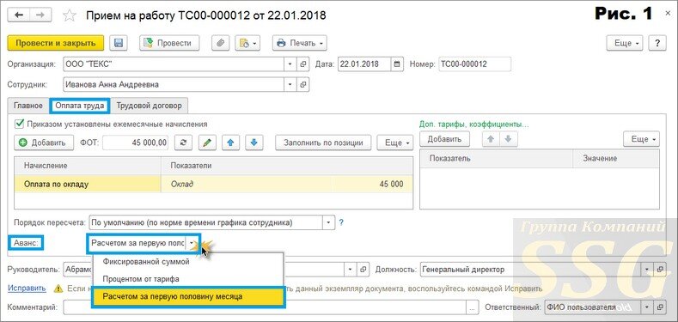The width and height of the screenshot is (678, 322).
Task: Go forward with the right arrow button
Action: [40, 15]
